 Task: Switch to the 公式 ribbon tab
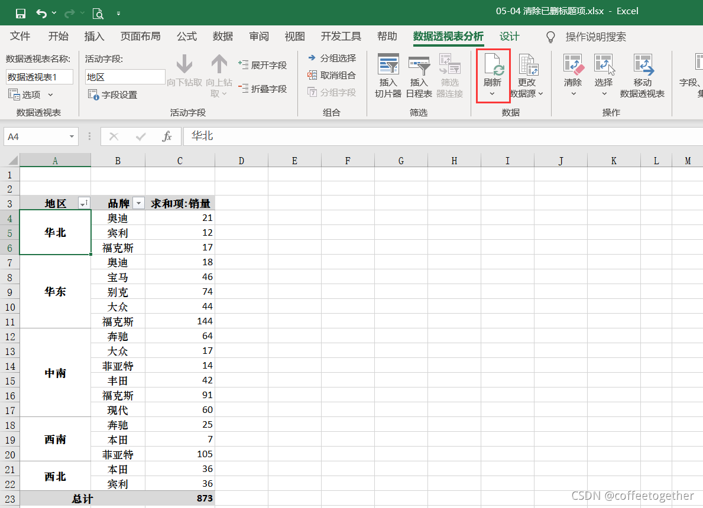[186, 37]
